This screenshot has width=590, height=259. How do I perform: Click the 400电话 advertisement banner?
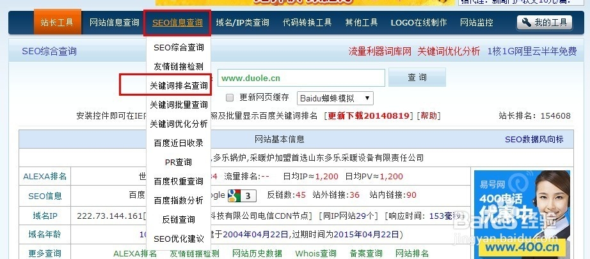(x=522, y=214)
